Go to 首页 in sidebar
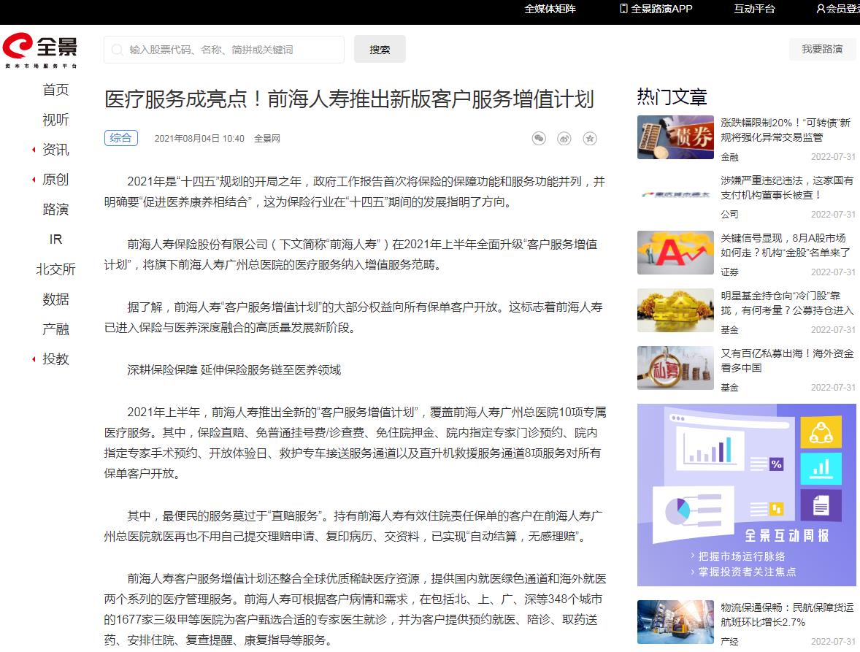 (55, 89)
